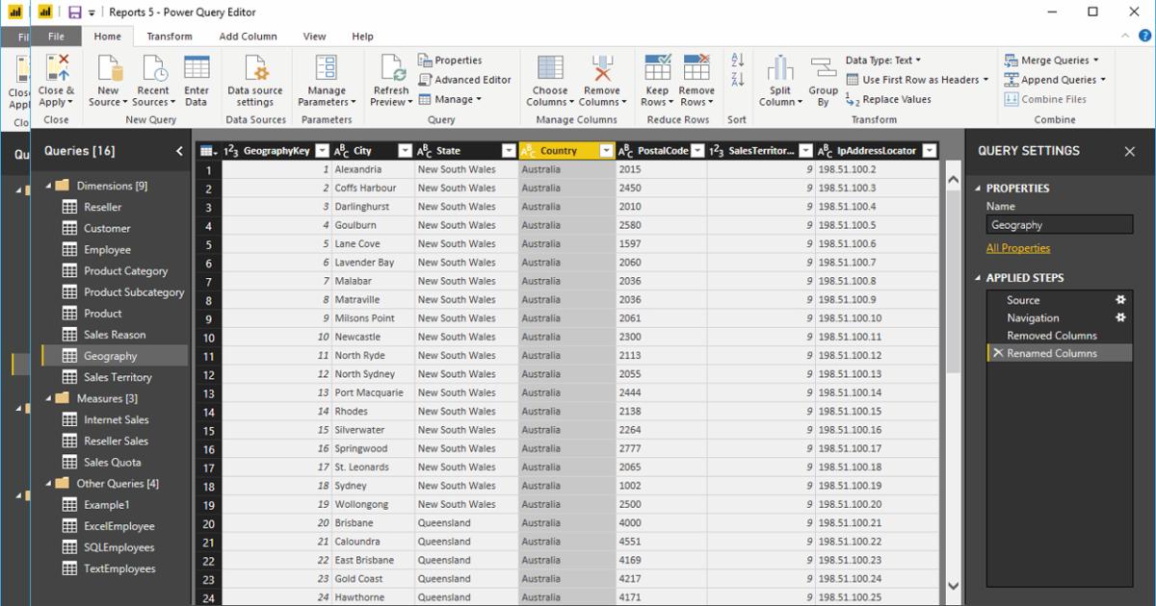This screenshot has height=606, width=1156.
Task: Click the gear icon beside the Navigation step
Action: pos(1120,317)
